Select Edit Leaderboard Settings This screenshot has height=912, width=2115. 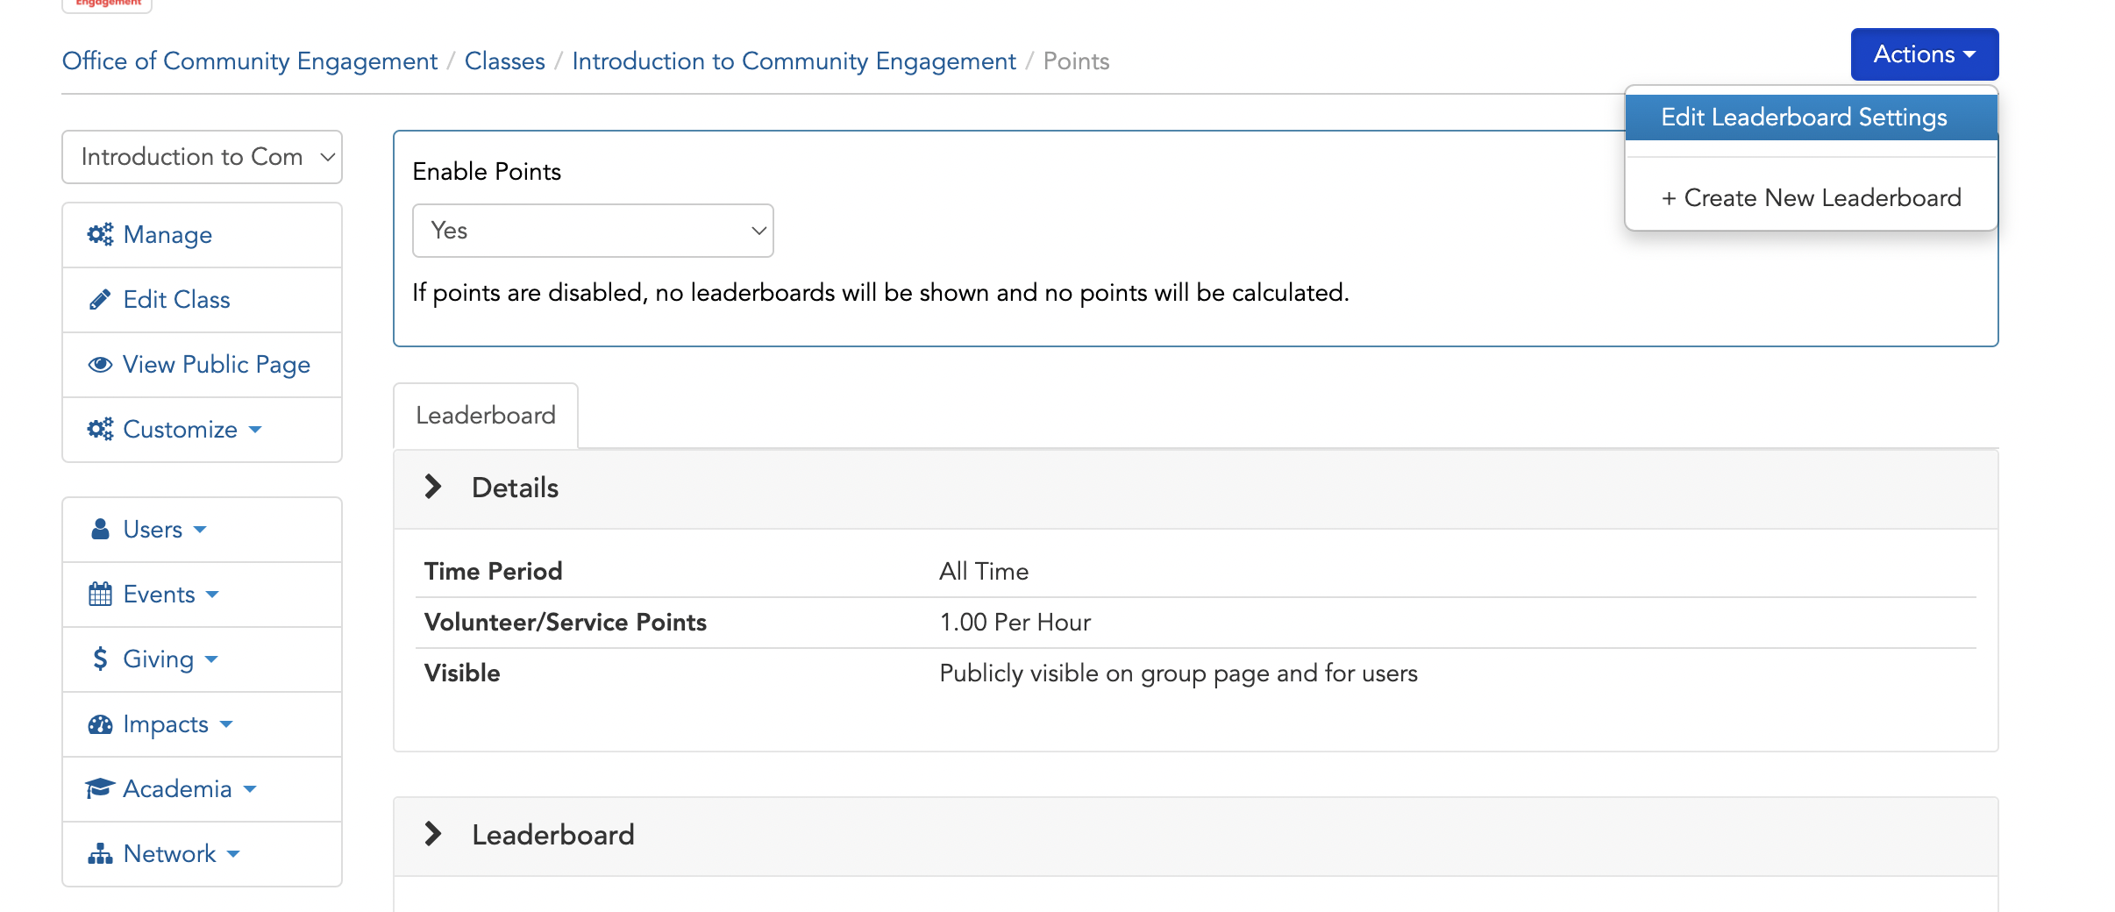click(1812, 118)
